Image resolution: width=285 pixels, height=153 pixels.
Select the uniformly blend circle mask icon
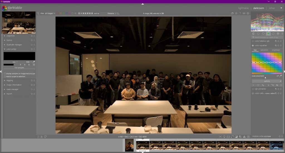click(258, 85)
